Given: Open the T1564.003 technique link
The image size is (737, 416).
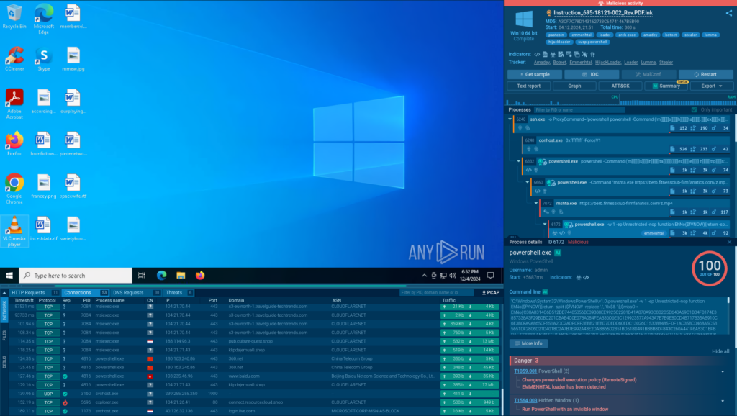Looking at the screenshot, I should (524, 399).
